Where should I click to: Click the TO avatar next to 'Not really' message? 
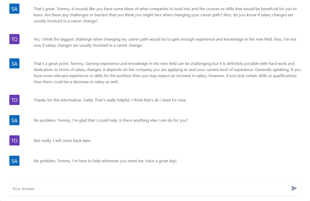coord(14,140)
